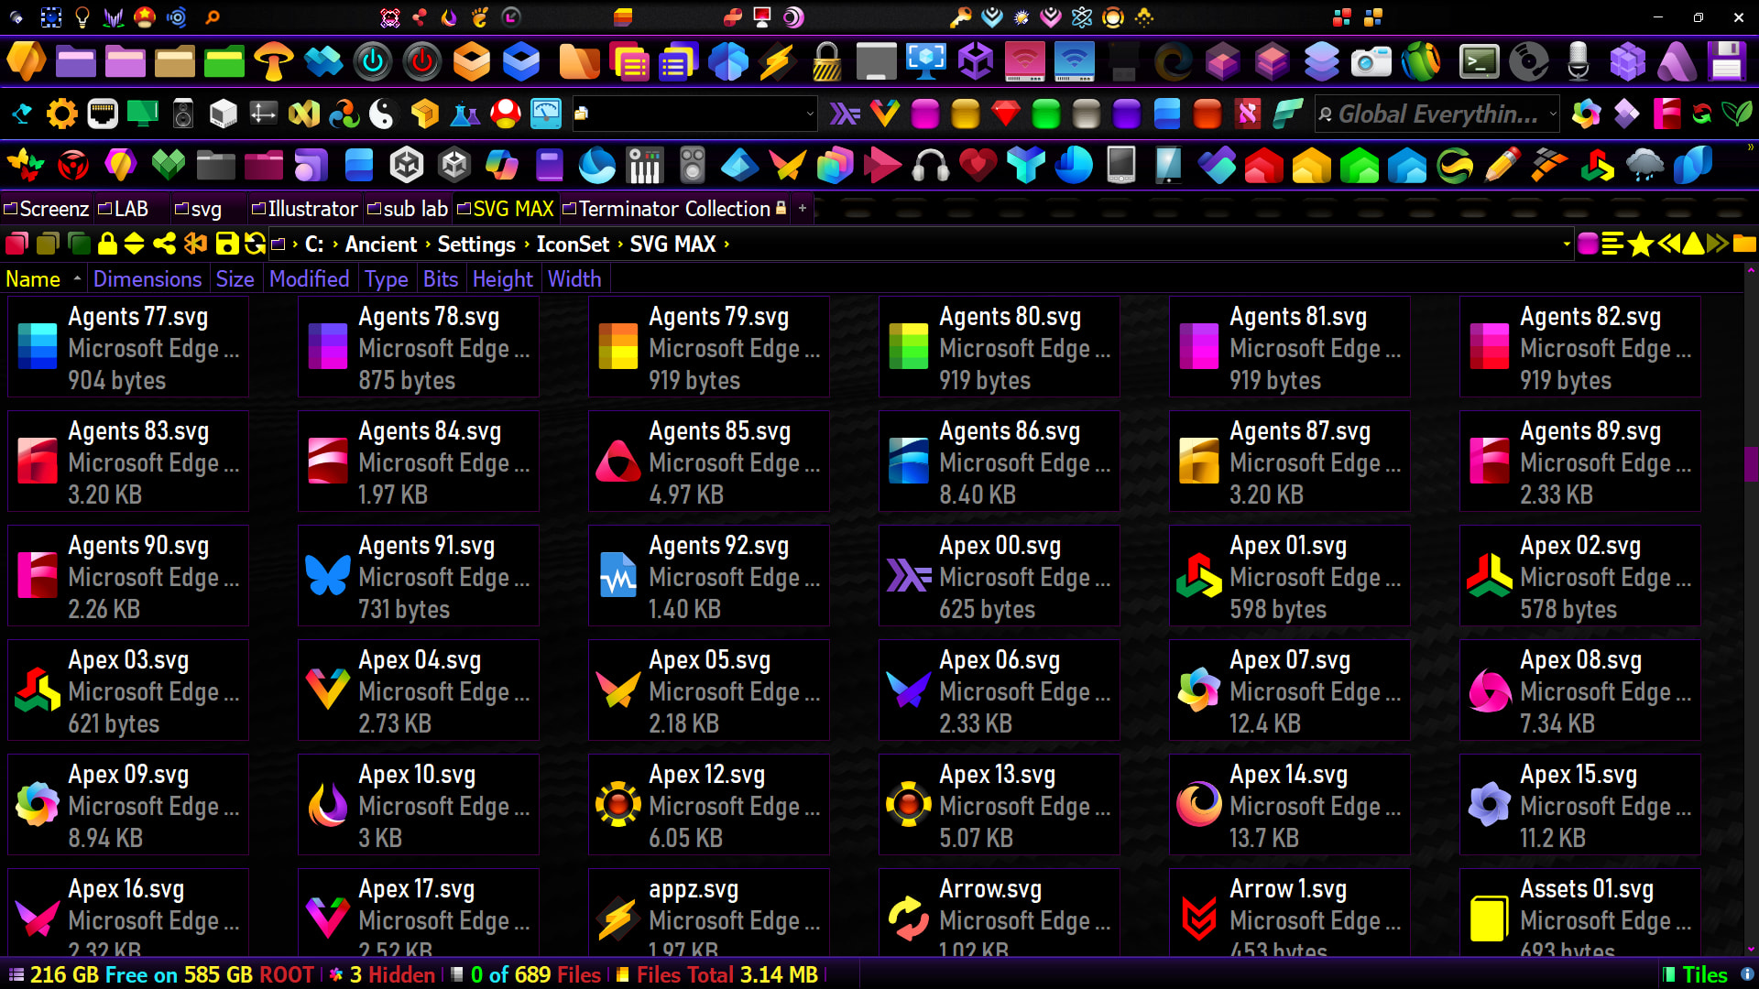Show hidden toolbar items via overflow chevron

point(1750,147)
